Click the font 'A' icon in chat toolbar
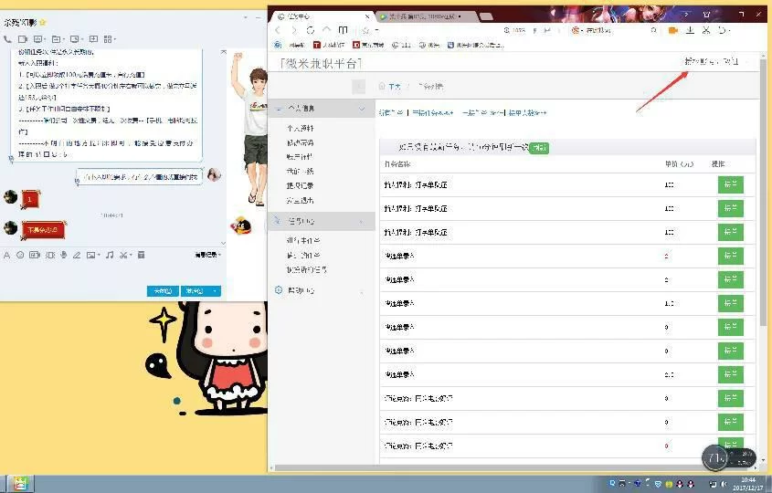Viewport: 772px width, 493px height. tap(7, 255)
